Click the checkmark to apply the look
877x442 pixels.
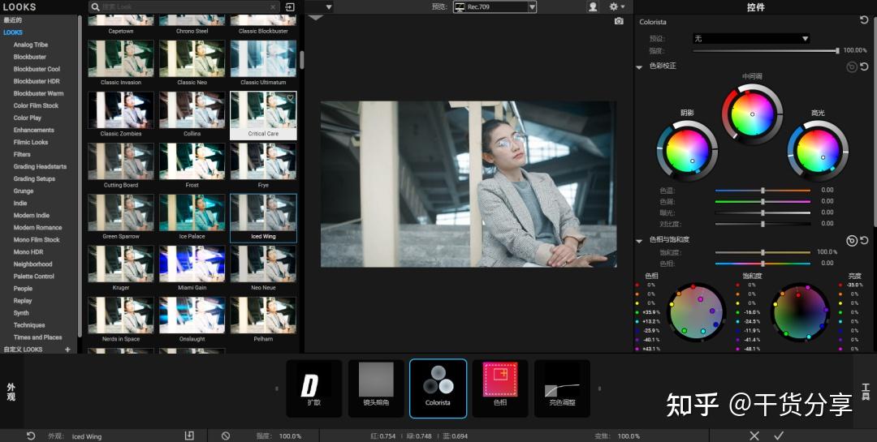click(779, 436)
